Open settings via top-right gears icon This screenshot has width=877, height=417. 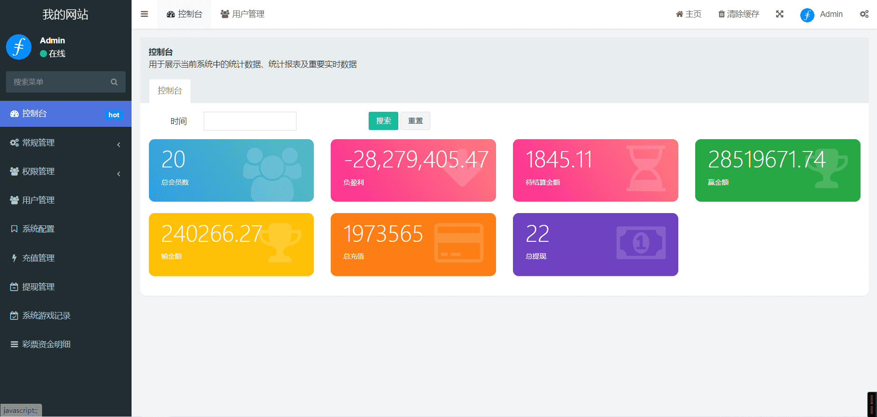[864, 14]
